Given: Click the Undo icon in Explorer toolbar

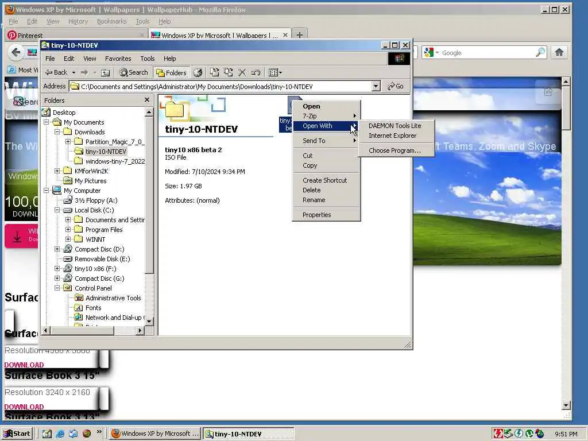Looking at the screenshot, I should click(256, 72).
